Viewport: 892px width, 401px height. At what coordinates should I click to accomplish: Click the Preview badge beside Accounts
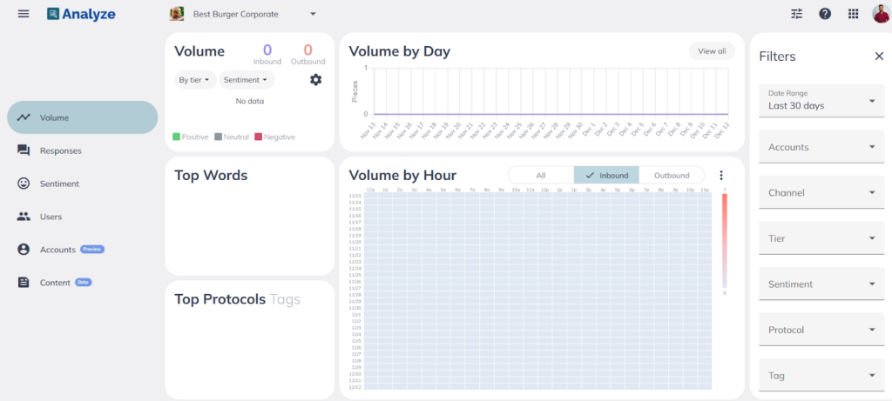click(92, 250)
